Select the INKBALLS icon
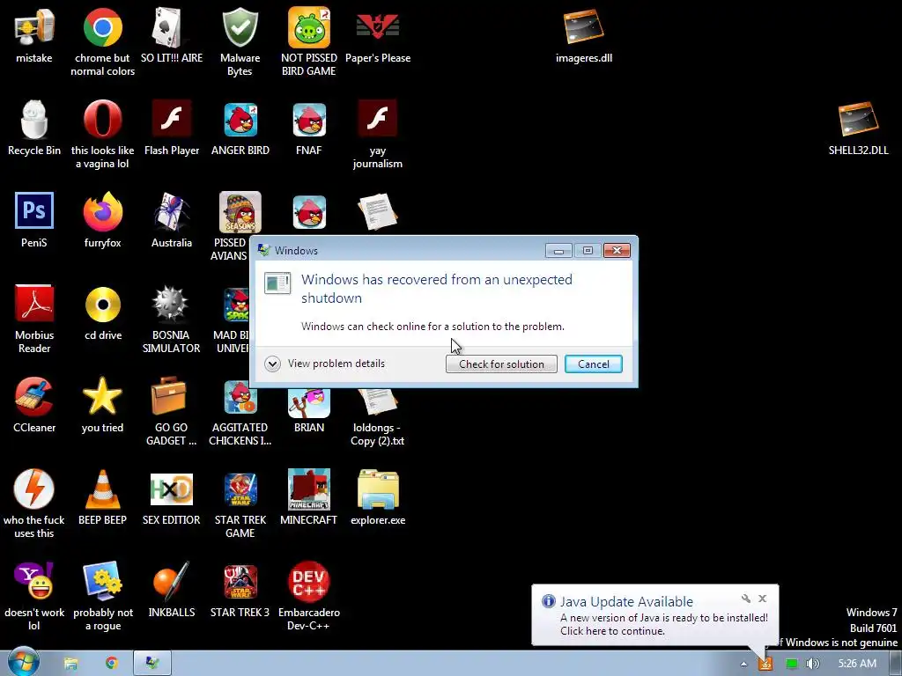 click(172, 581)
